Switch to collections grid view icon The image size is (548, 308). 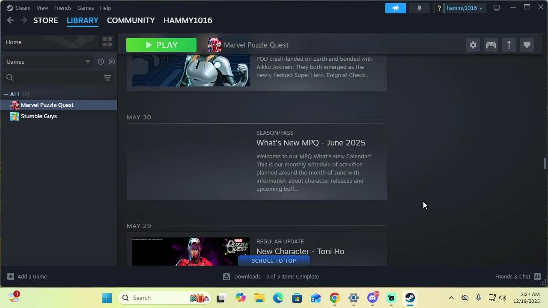(107, 42)
